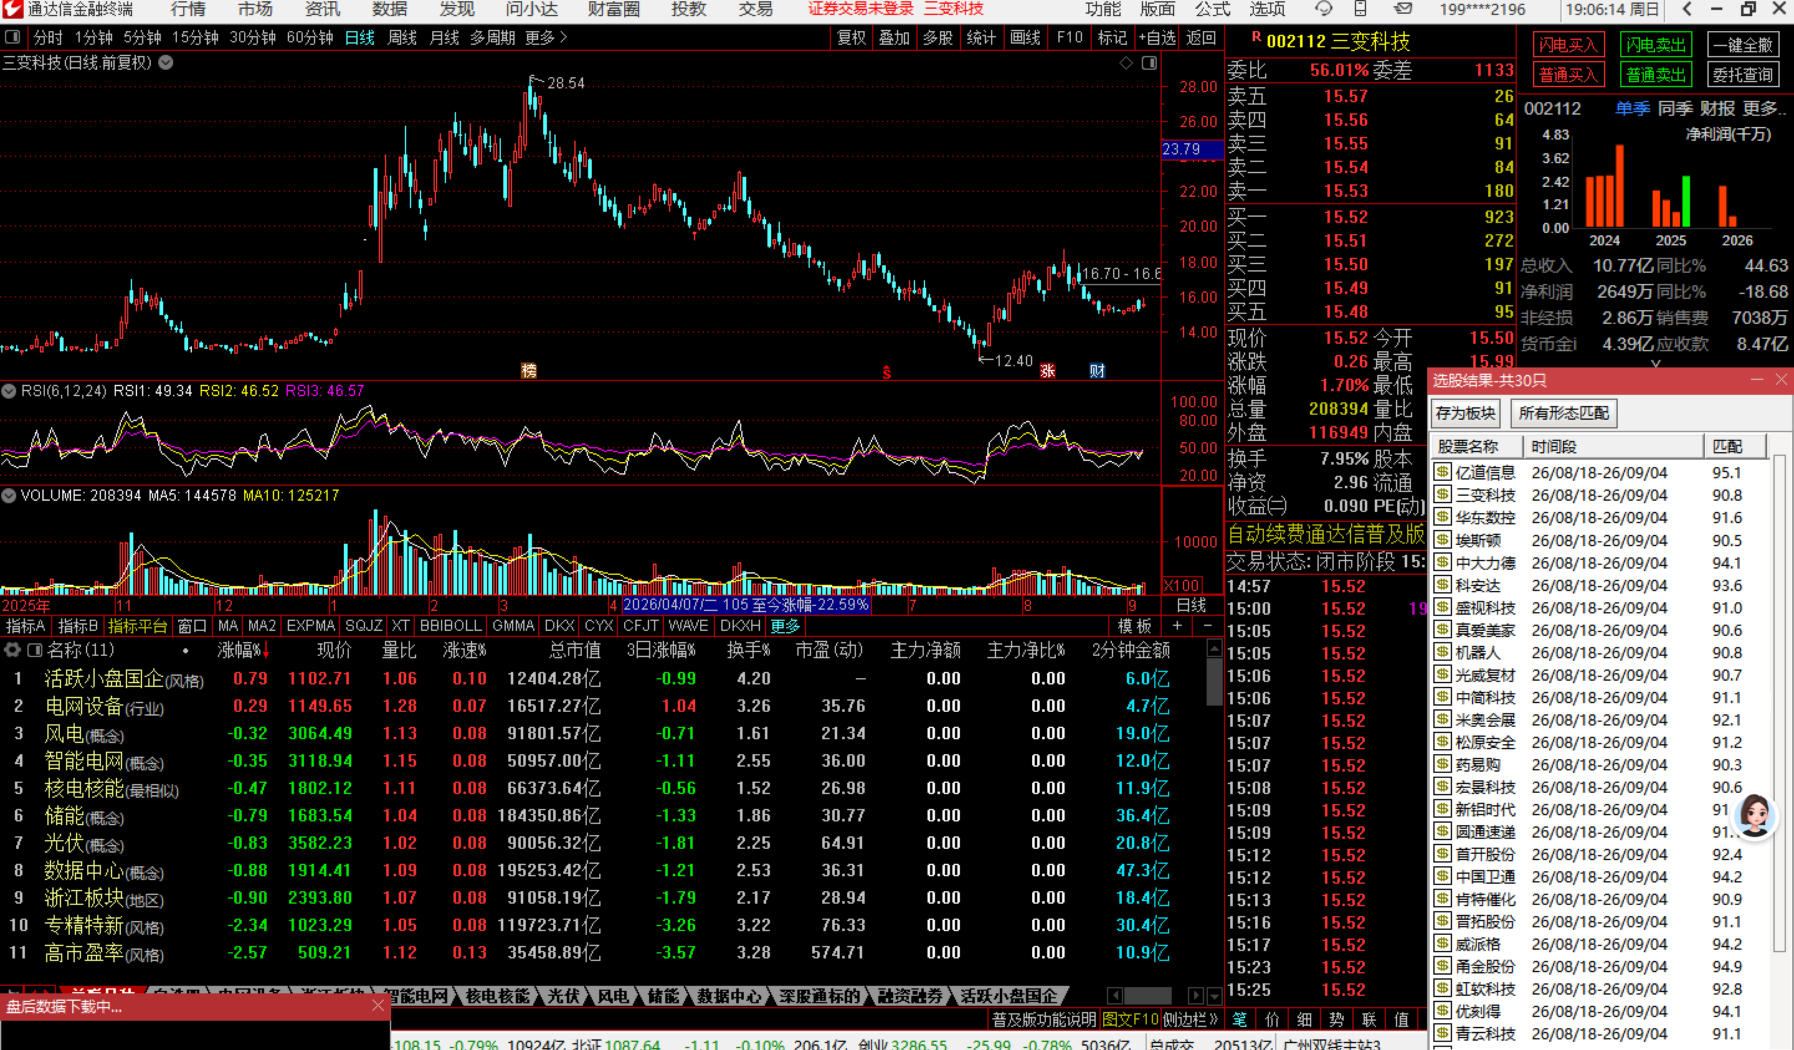
Task: Toggle the side panel icon above the price axis
Action: [1149, 64]
